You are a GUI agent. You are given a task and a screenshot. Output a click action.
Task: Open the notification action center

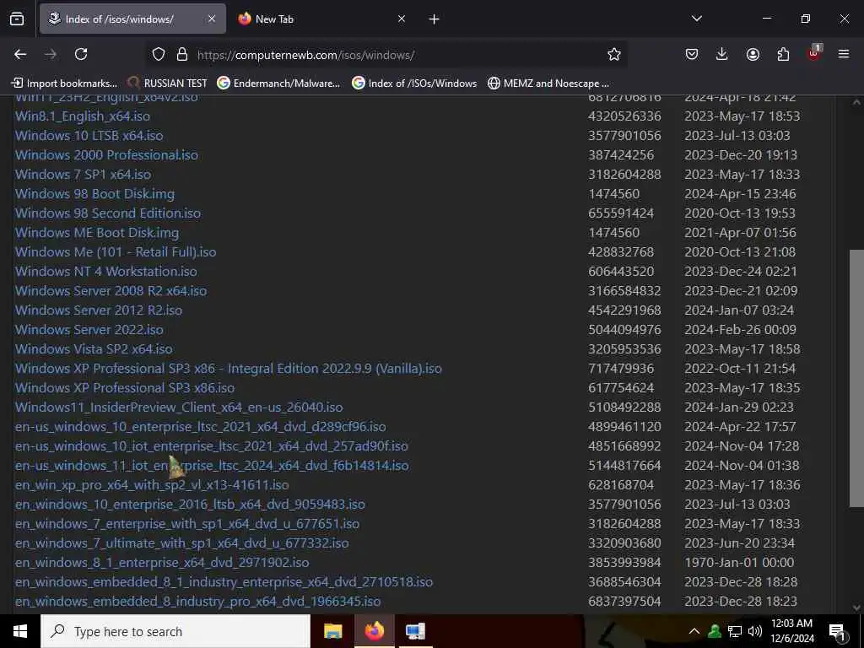click(837, 632)
